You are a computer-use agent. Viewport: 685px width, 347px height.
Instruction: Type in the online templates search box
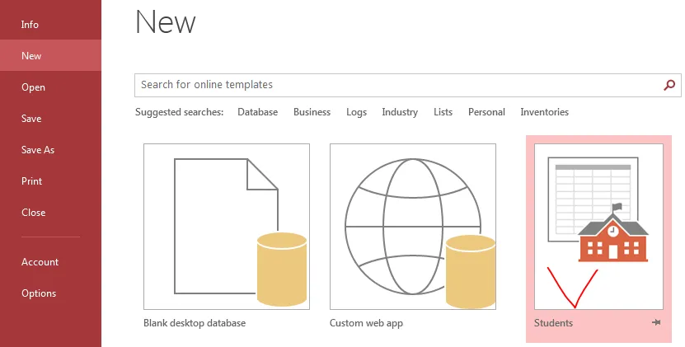(x=396, y=85)
